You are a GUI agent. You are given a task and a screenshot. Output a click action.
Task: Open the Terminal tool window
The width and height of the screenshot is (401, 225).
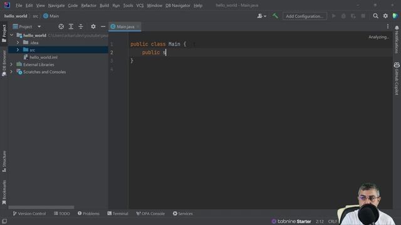pos(118,214)
